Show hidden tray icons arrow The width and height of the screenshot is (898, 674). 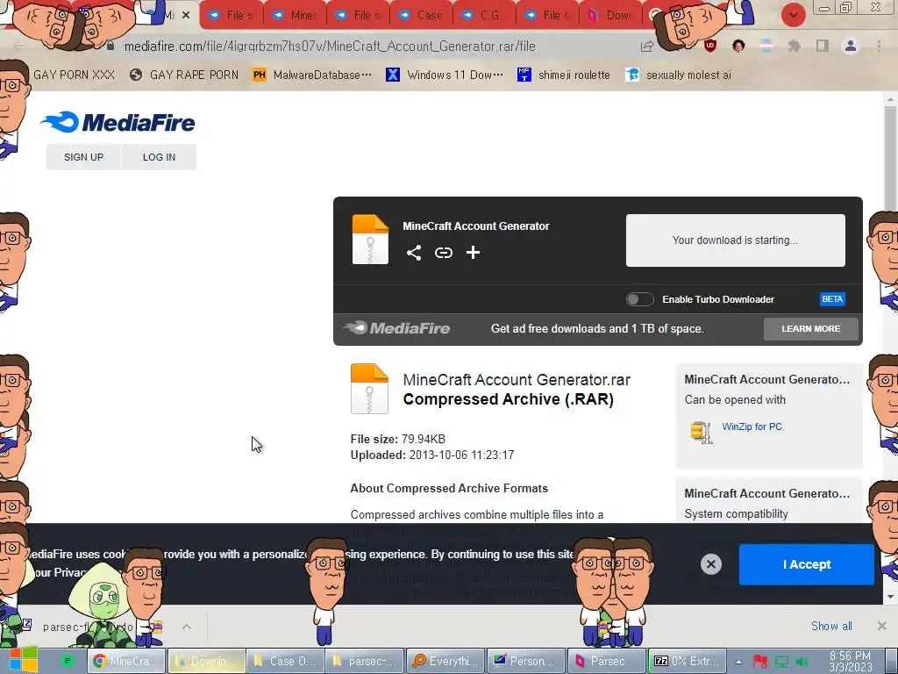[738, 662]
